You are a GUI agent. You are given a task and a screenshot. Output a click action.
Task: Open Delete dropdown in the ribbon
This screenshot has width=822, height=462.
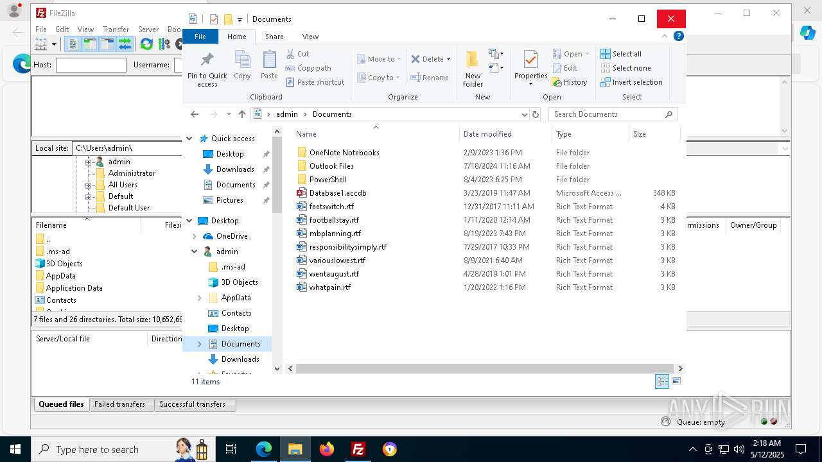coord(448,59)
